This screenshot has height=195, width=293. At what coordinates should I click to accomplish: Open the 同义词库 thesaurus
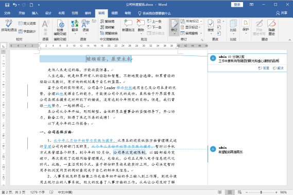(x=27, y=24)
